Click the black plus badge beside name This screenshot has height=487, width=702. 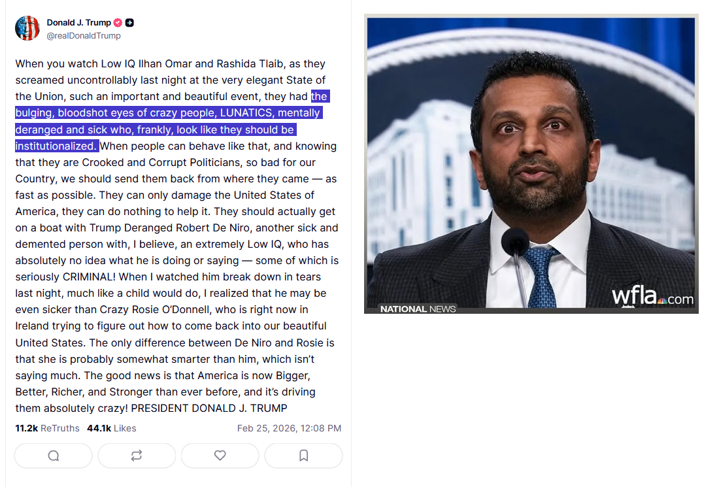129,23
